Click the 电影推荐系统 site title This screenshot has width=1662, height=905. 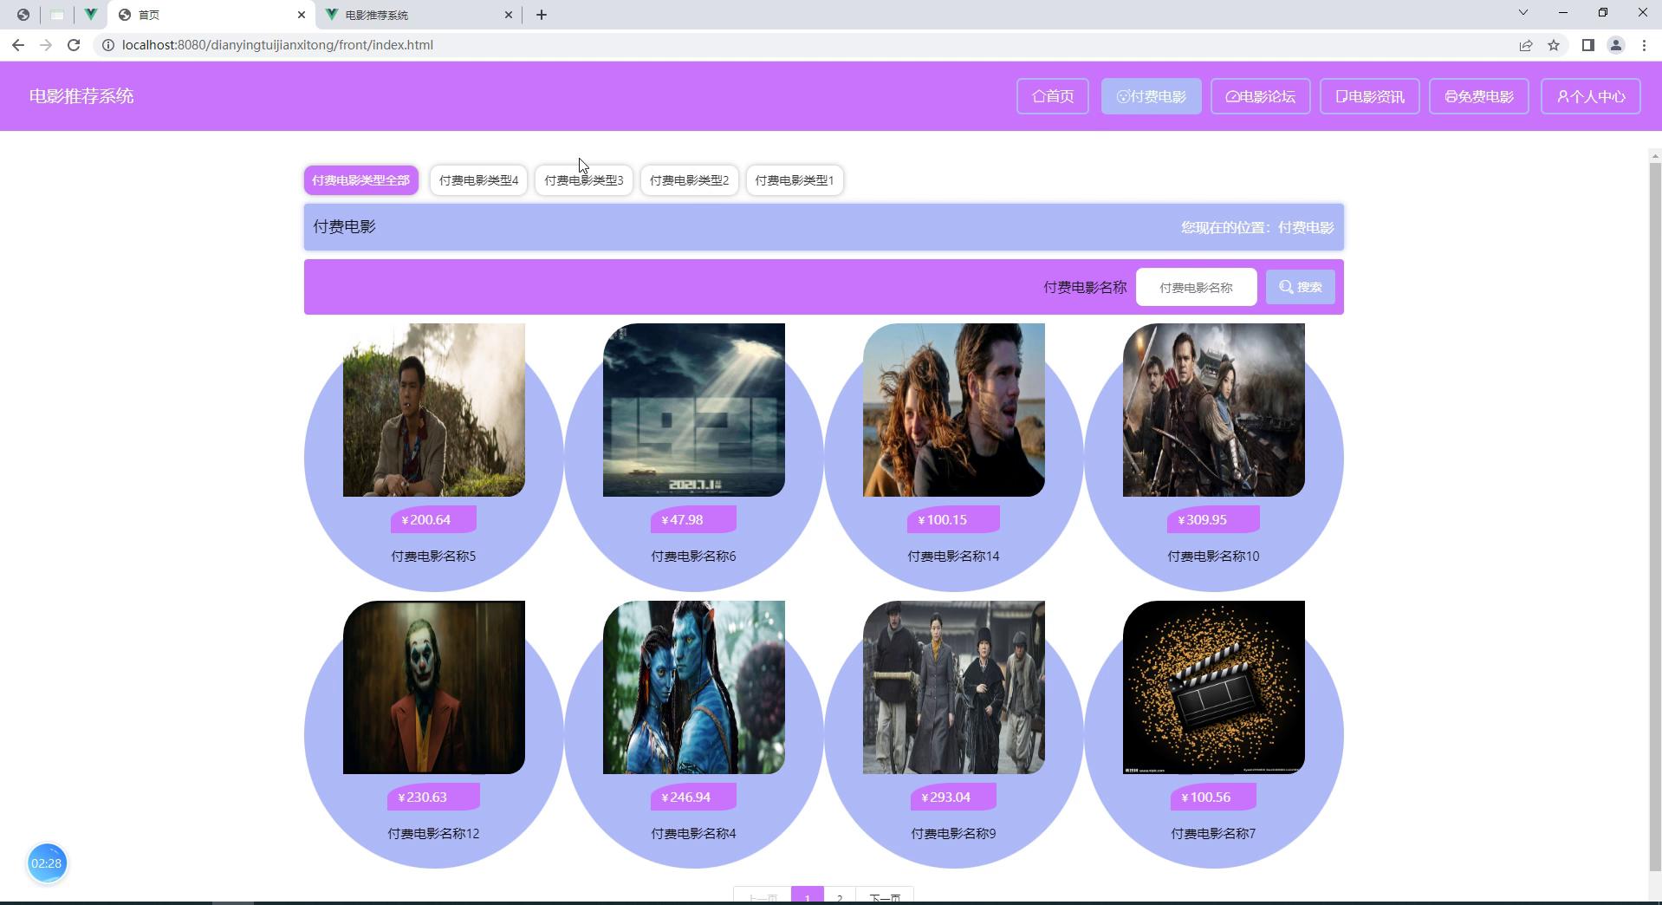pos(81,96)
